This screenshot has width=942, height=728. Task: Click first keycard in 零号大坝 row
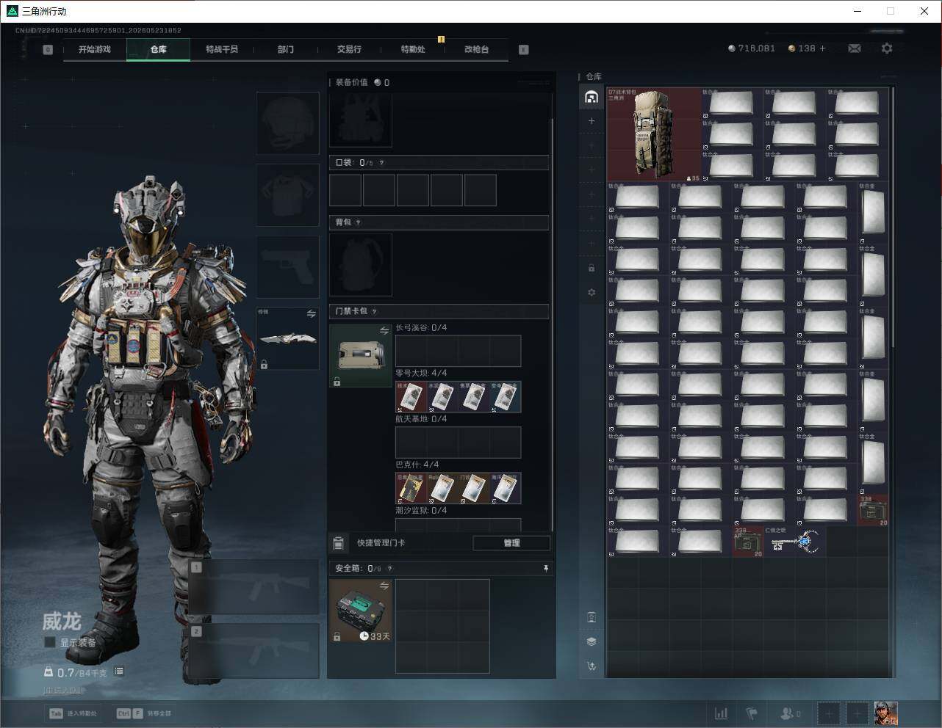[411, 396]
